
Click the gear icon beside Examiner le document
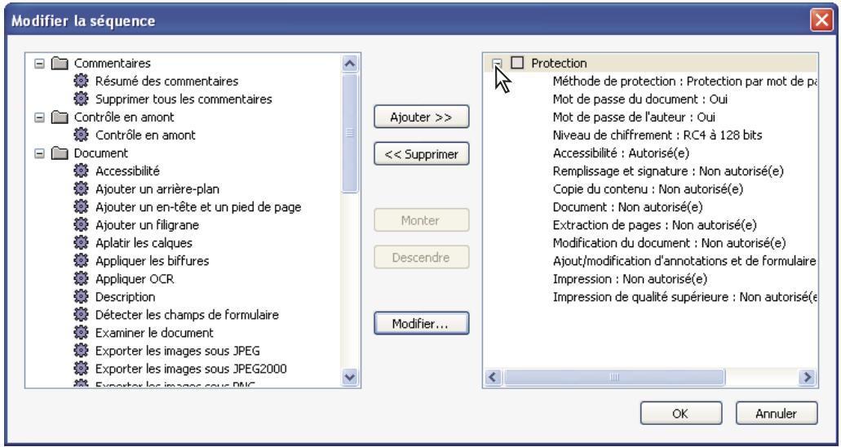(81, 333)
